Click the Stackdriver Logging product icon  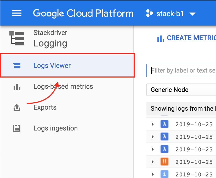(x=17, y=38)
